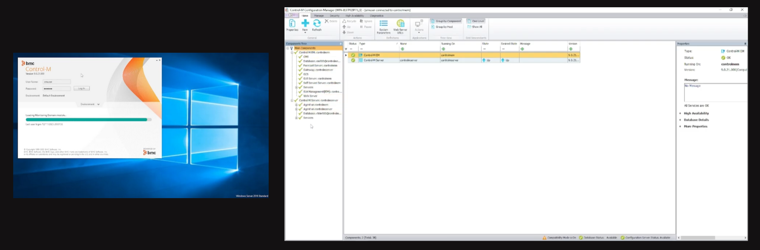Click the User Name input field
The height and width of the screenshot is (250, 760).
pos(57,82)
